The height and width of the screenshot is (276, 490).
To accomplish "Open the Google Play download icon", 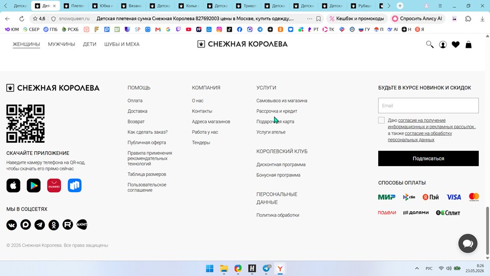I will (x=34, y=185).
